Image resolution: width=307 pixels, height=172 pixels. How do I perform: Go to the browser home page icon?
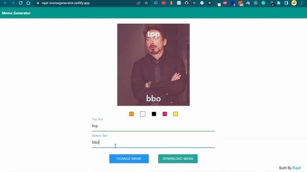pos(28,3)
